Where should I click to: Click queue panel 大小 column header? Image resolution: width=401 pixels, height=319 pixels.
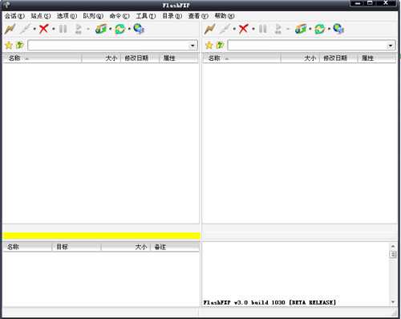(126, 247)
